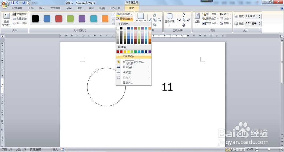This screenshot has height=152, width=284.
Task: Open the 旋转 rotate dropdown
Action: pyautogui.click(x=225, y=23)
